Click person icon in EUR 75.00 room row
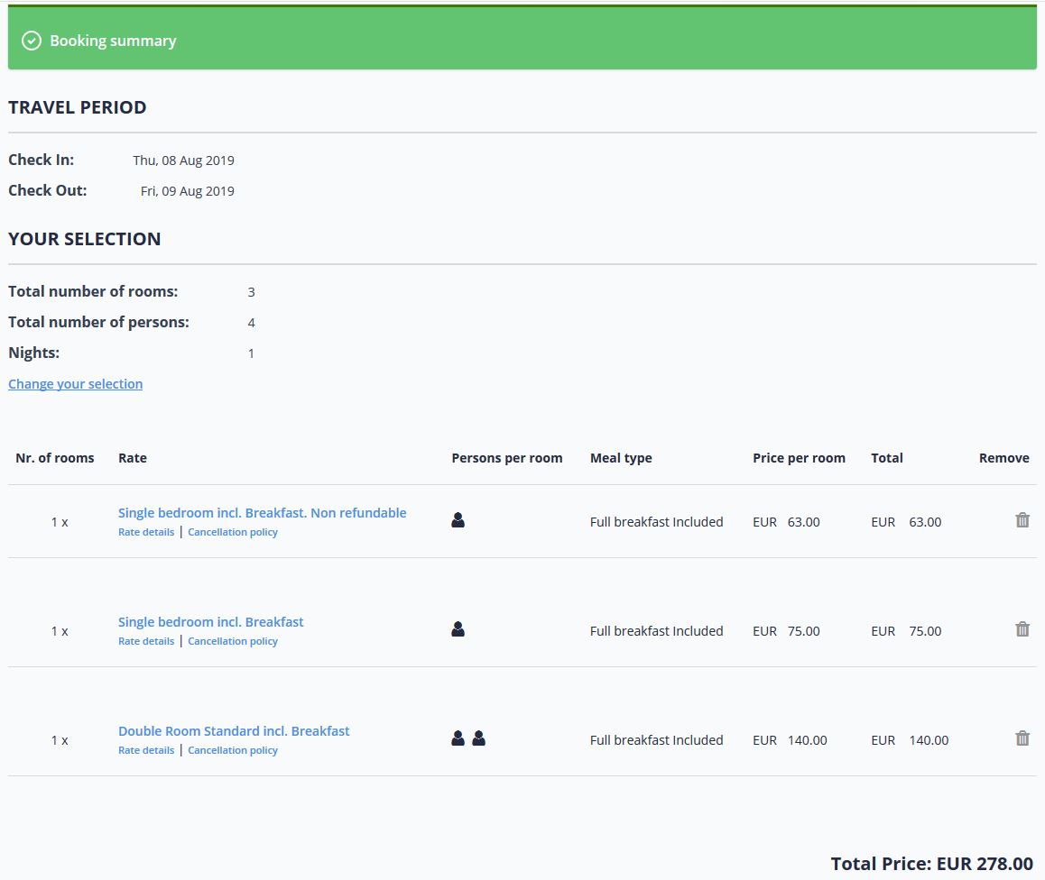The height and width of the screenshot is (880, 1045). click(x=458, y=629)
